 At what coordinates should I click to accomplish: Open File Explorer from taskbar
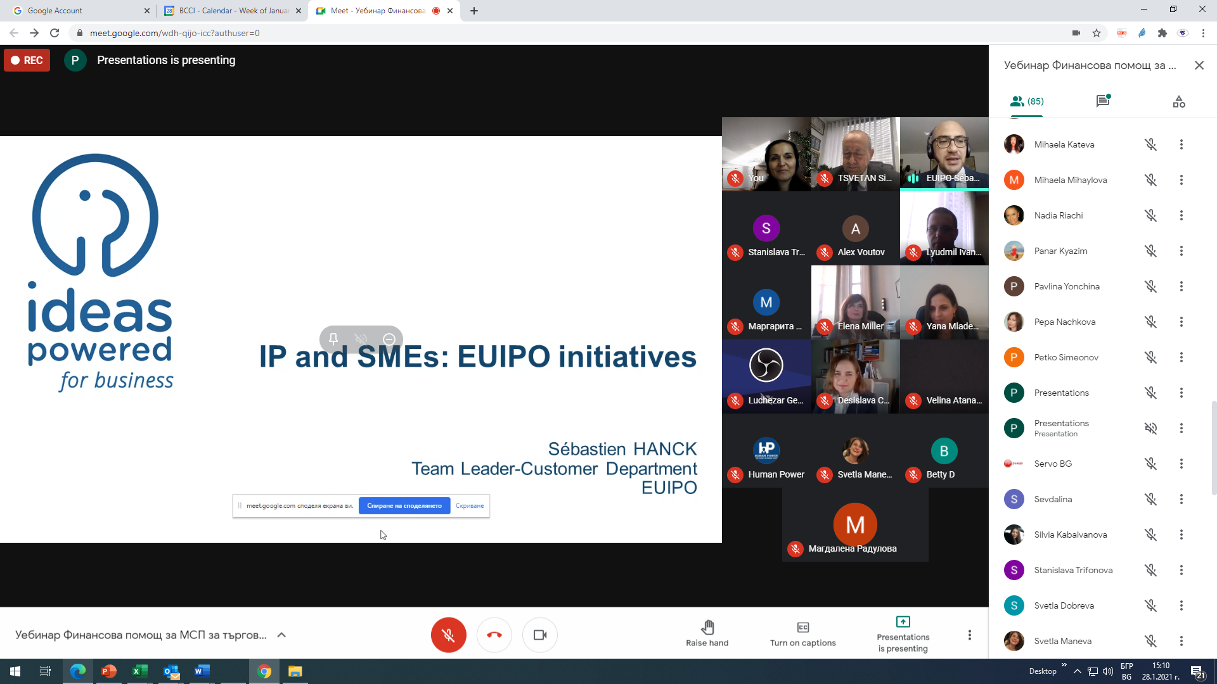295,671
